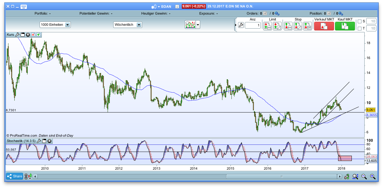Close the Kurs price panel
The height and width of the screenshot is (188, 383).
28,35
